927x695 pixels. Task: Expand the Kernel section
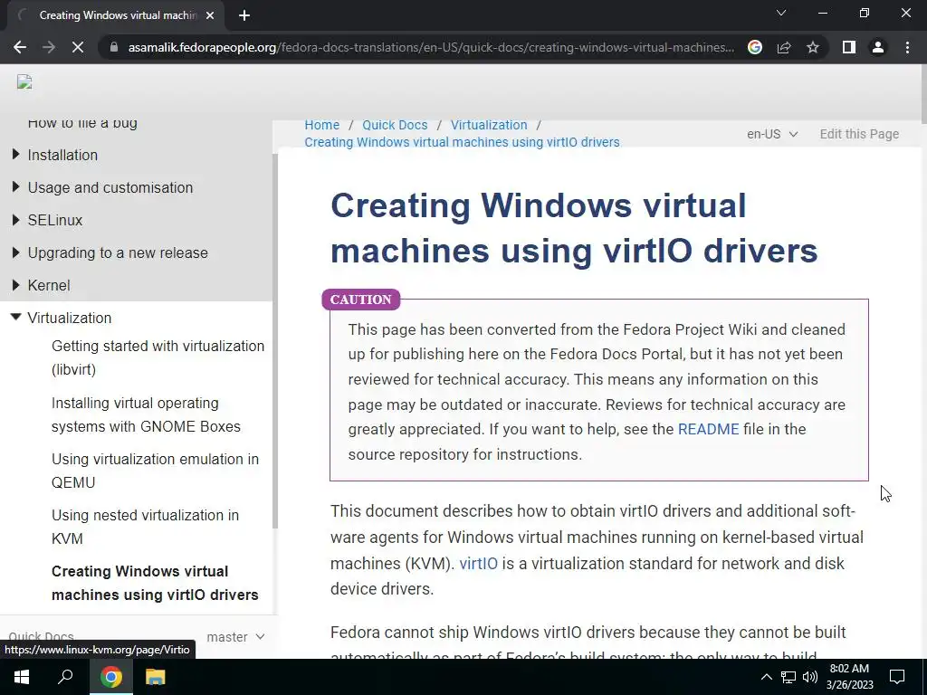(x=16, y=285)
